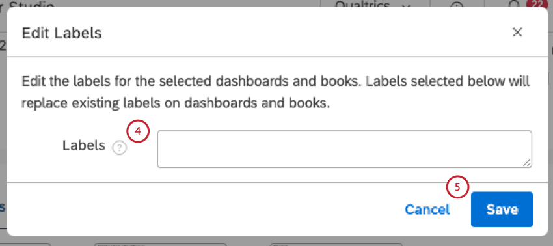Image resolution: width=553 pixels, height=246 pixels.
Task: Click inside the Labels text box
Action: (345, 149)
